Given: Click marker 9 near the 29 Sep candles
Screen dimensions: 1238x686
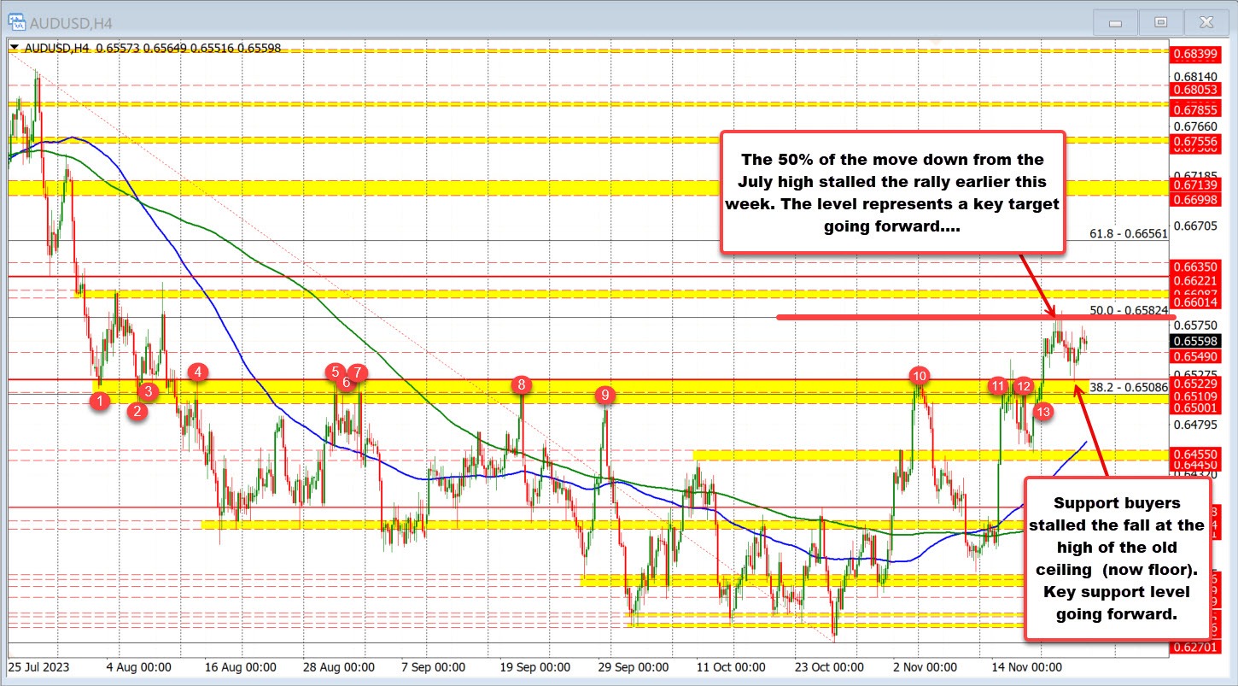Looking at the screenshot, I should pyautogui.click(x=605, y=395).
